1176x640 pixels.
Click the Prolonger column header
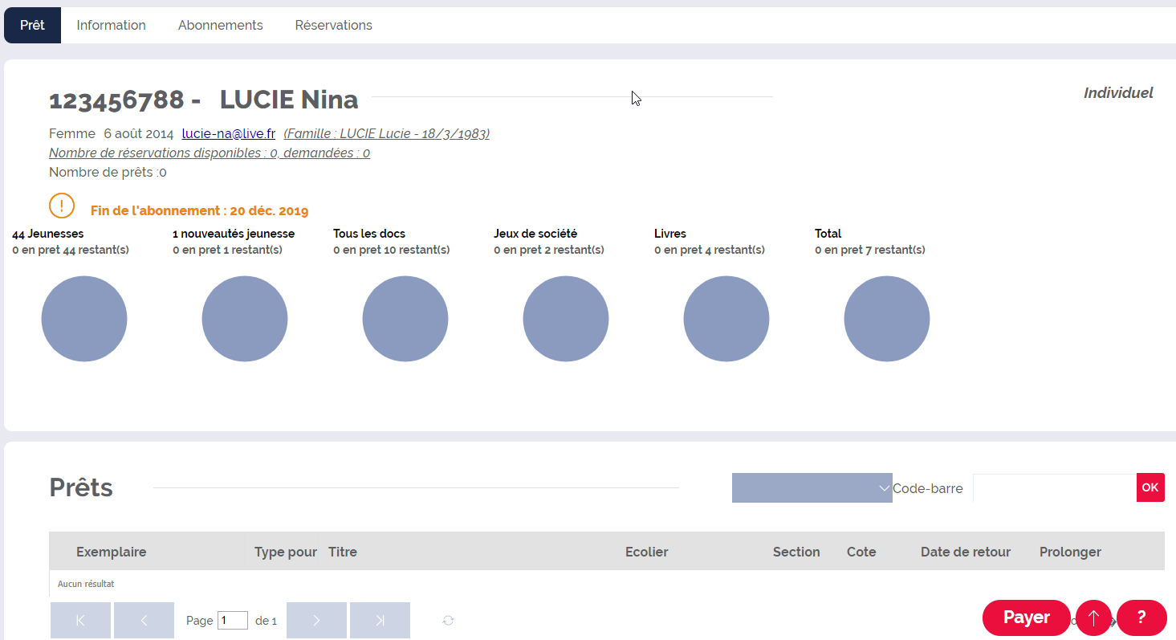click(x=1070, y=552)
